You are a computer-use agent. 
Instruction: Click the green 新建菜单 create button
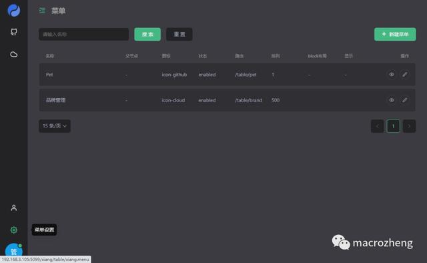click(x=395, y=34)
